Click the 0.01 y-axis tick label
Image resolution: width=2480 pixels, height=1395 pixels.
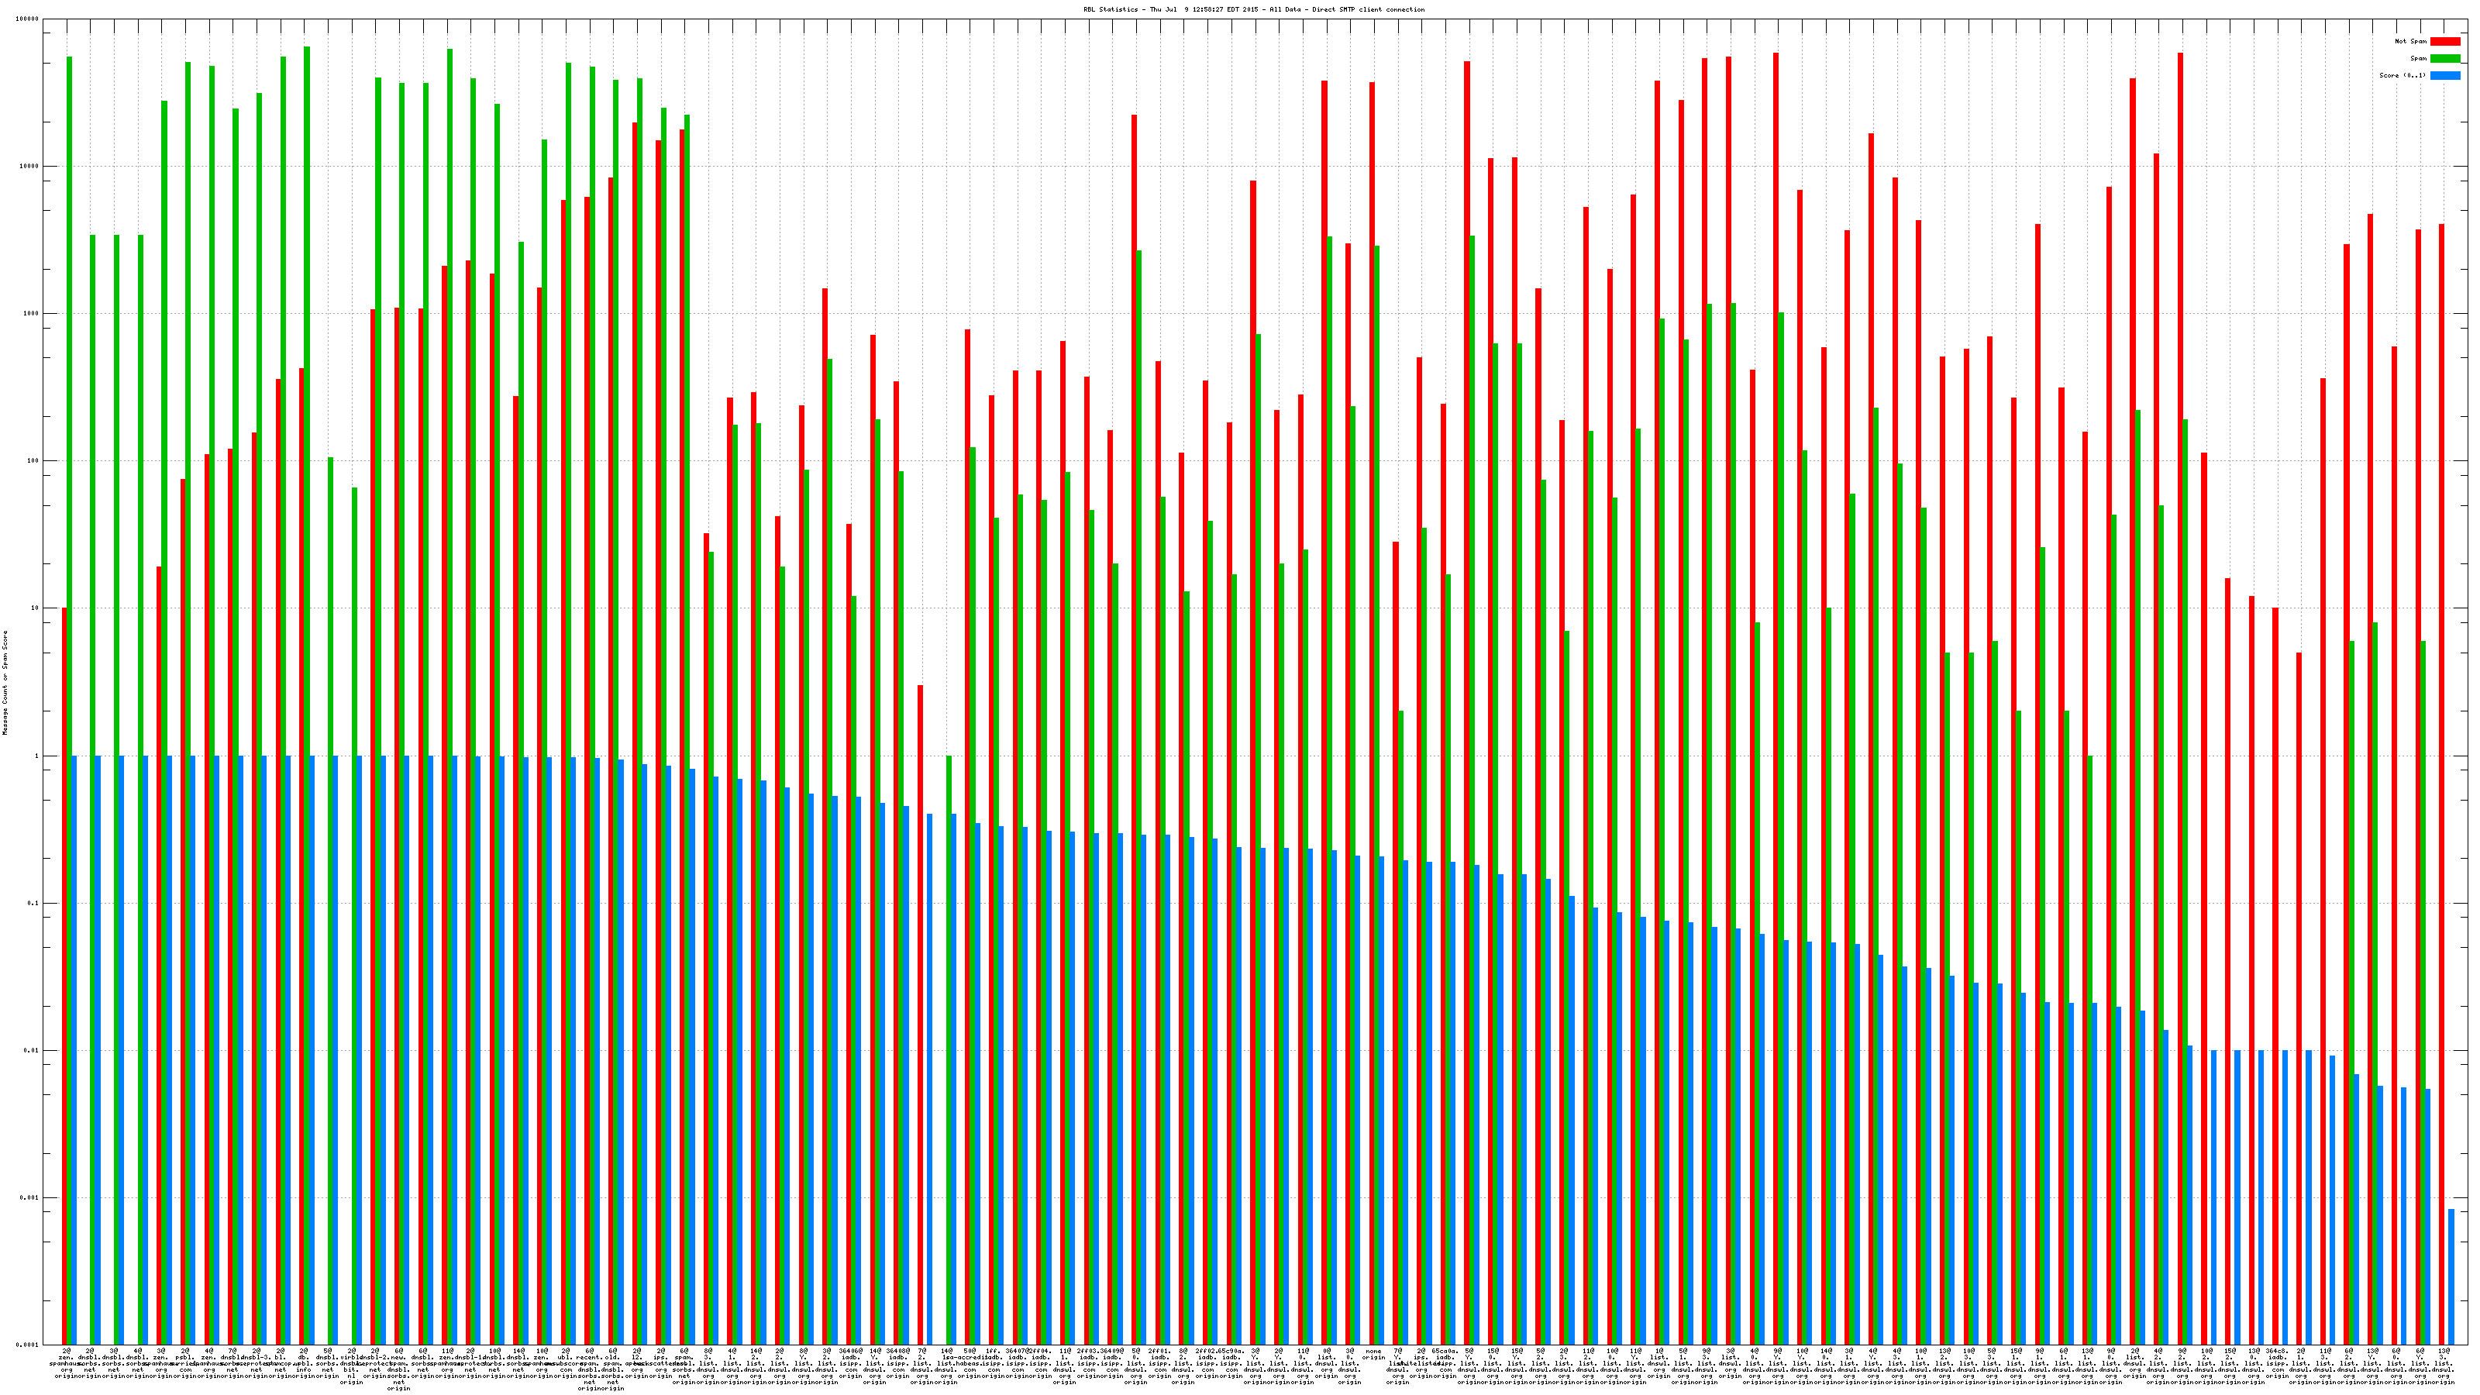tap(32, 1052)
